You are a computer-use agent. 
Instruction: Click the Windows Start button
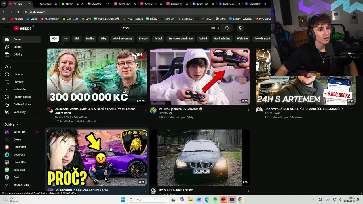(x=123, y=199)
